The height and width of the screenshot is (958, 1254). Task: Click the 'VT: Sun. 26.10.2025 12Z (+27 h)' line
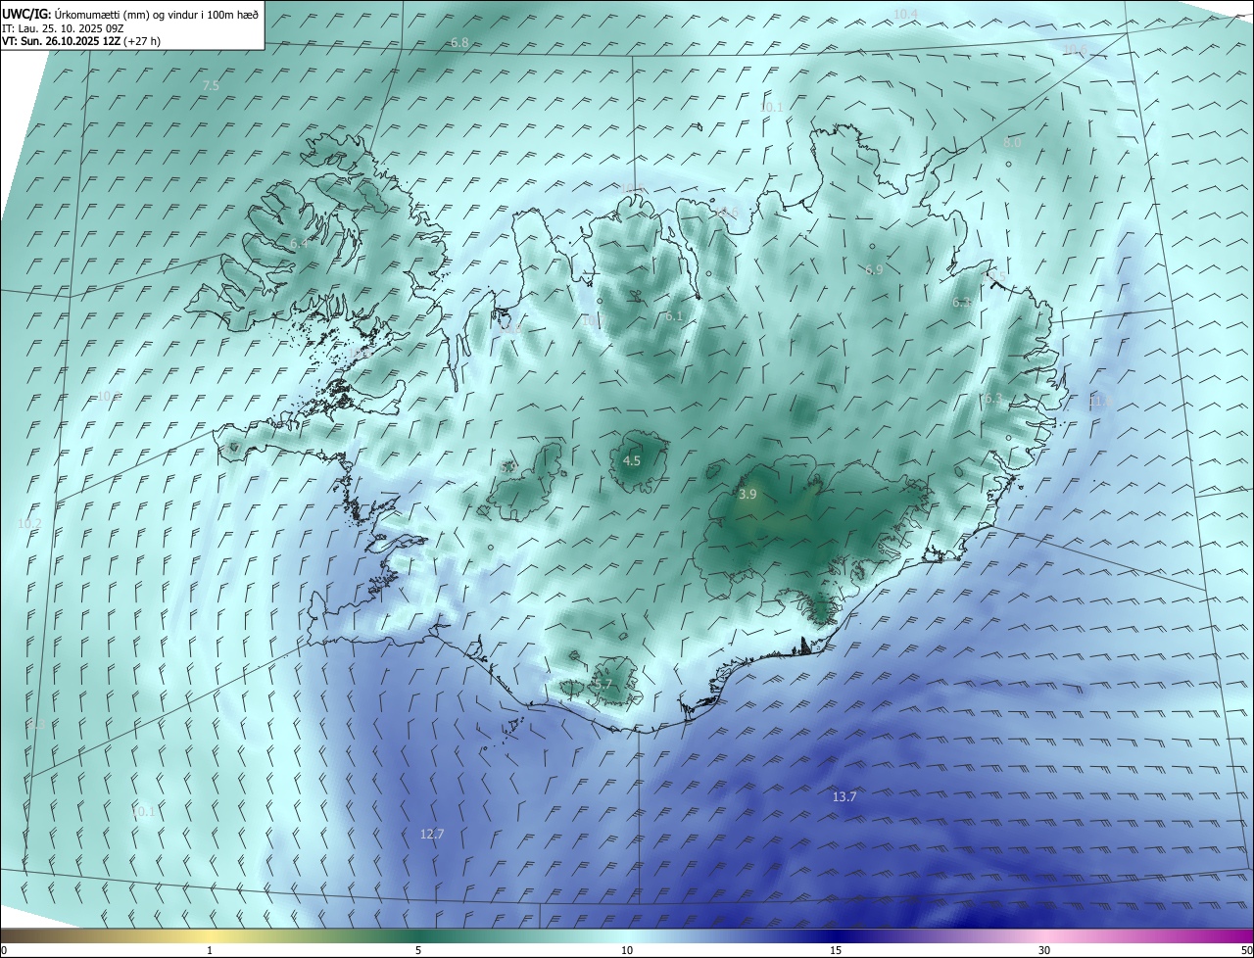pyautogui.click(x=81, y=41)
